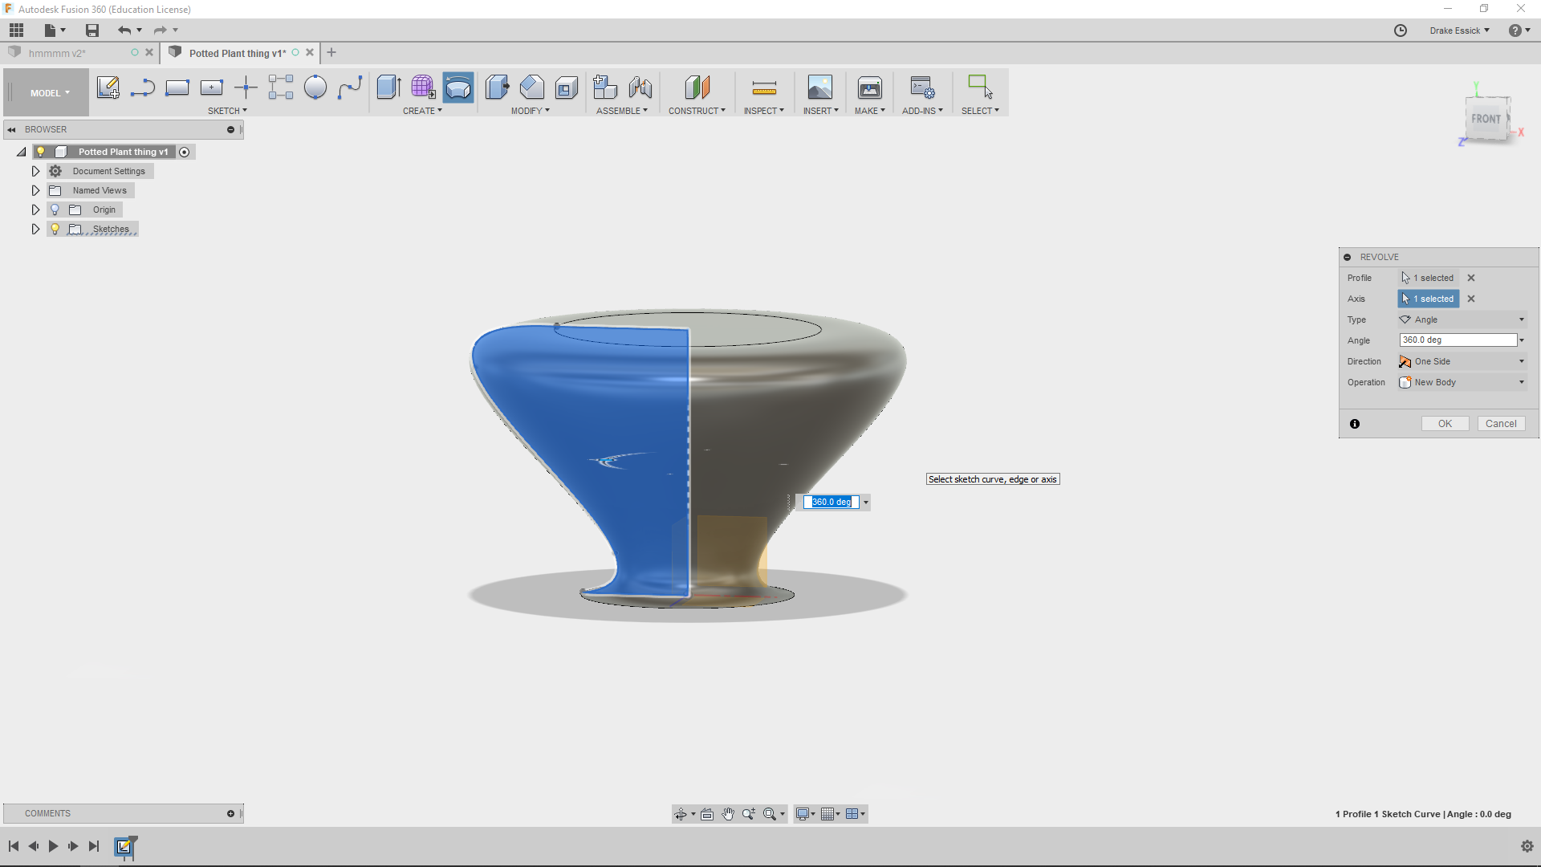Expand the Named Views node
The width and height of the screenshot is (1541, 867).
click(x=35, y=190)
